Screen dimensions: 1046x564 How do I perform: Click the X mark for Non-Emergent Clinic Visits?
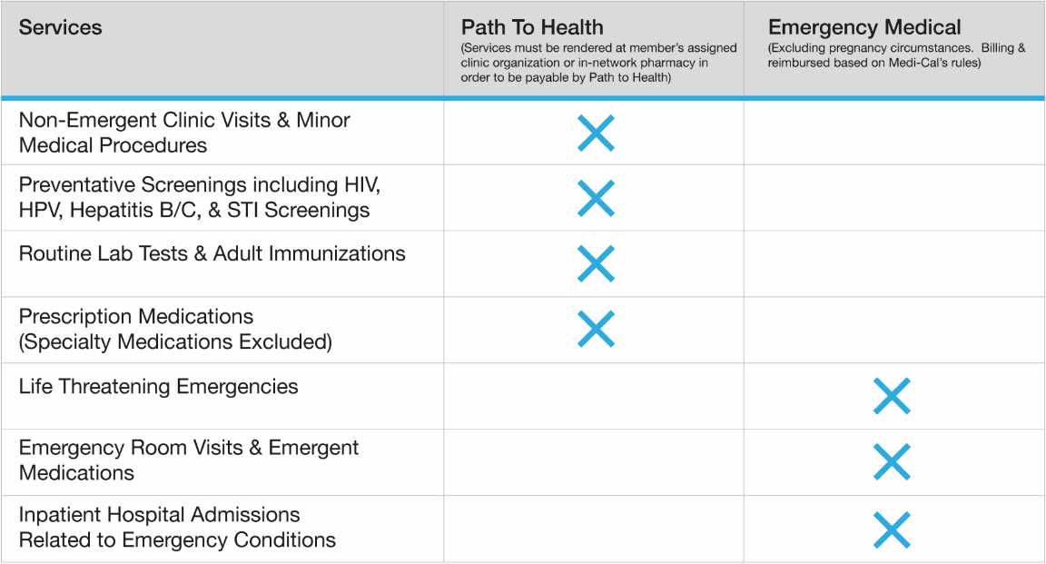point(596,133)
